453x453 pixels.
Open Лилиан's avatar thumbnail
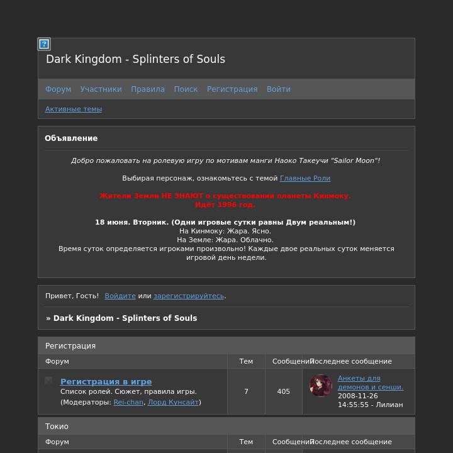pos(321,386)
